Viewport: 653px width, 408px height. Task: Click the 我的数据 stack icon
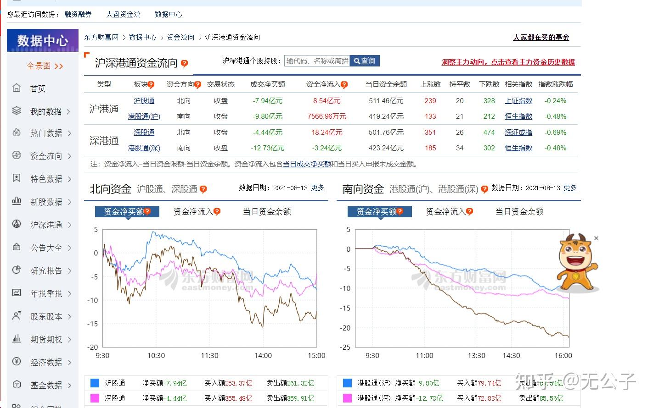pos(17,110)
